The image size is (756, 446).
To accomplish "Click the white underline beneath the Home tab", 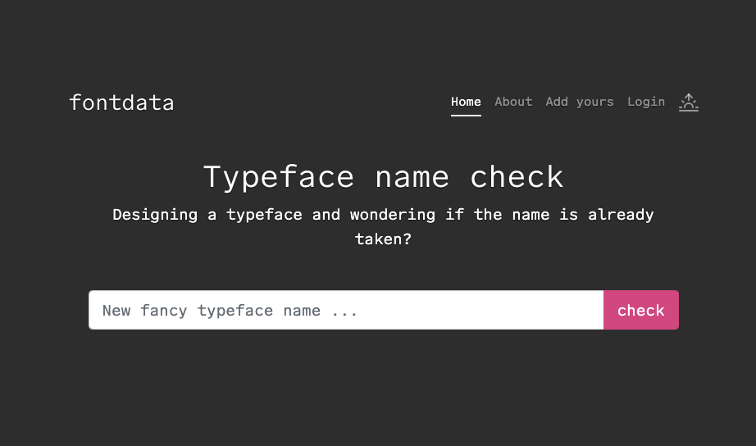I will 466,116.
